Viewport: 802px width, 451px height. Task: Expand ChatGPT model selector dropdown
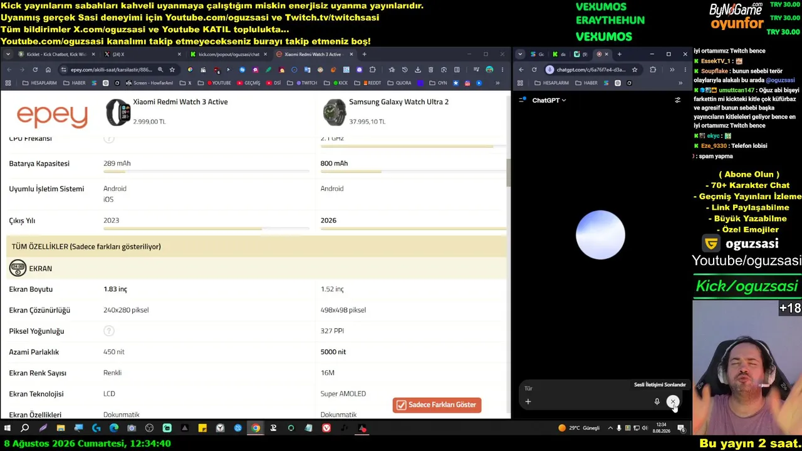pos(549,100)
